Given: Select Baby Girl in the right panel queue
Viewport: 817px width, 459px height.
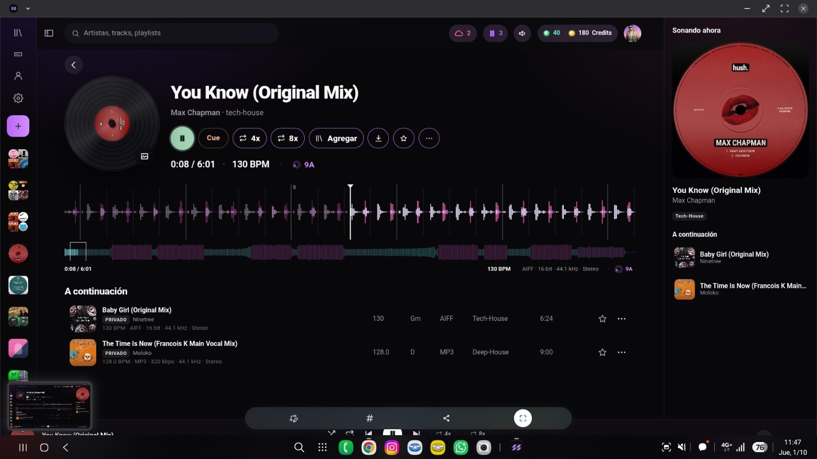Looking at the screenshot, I should [x=740, y=258].
